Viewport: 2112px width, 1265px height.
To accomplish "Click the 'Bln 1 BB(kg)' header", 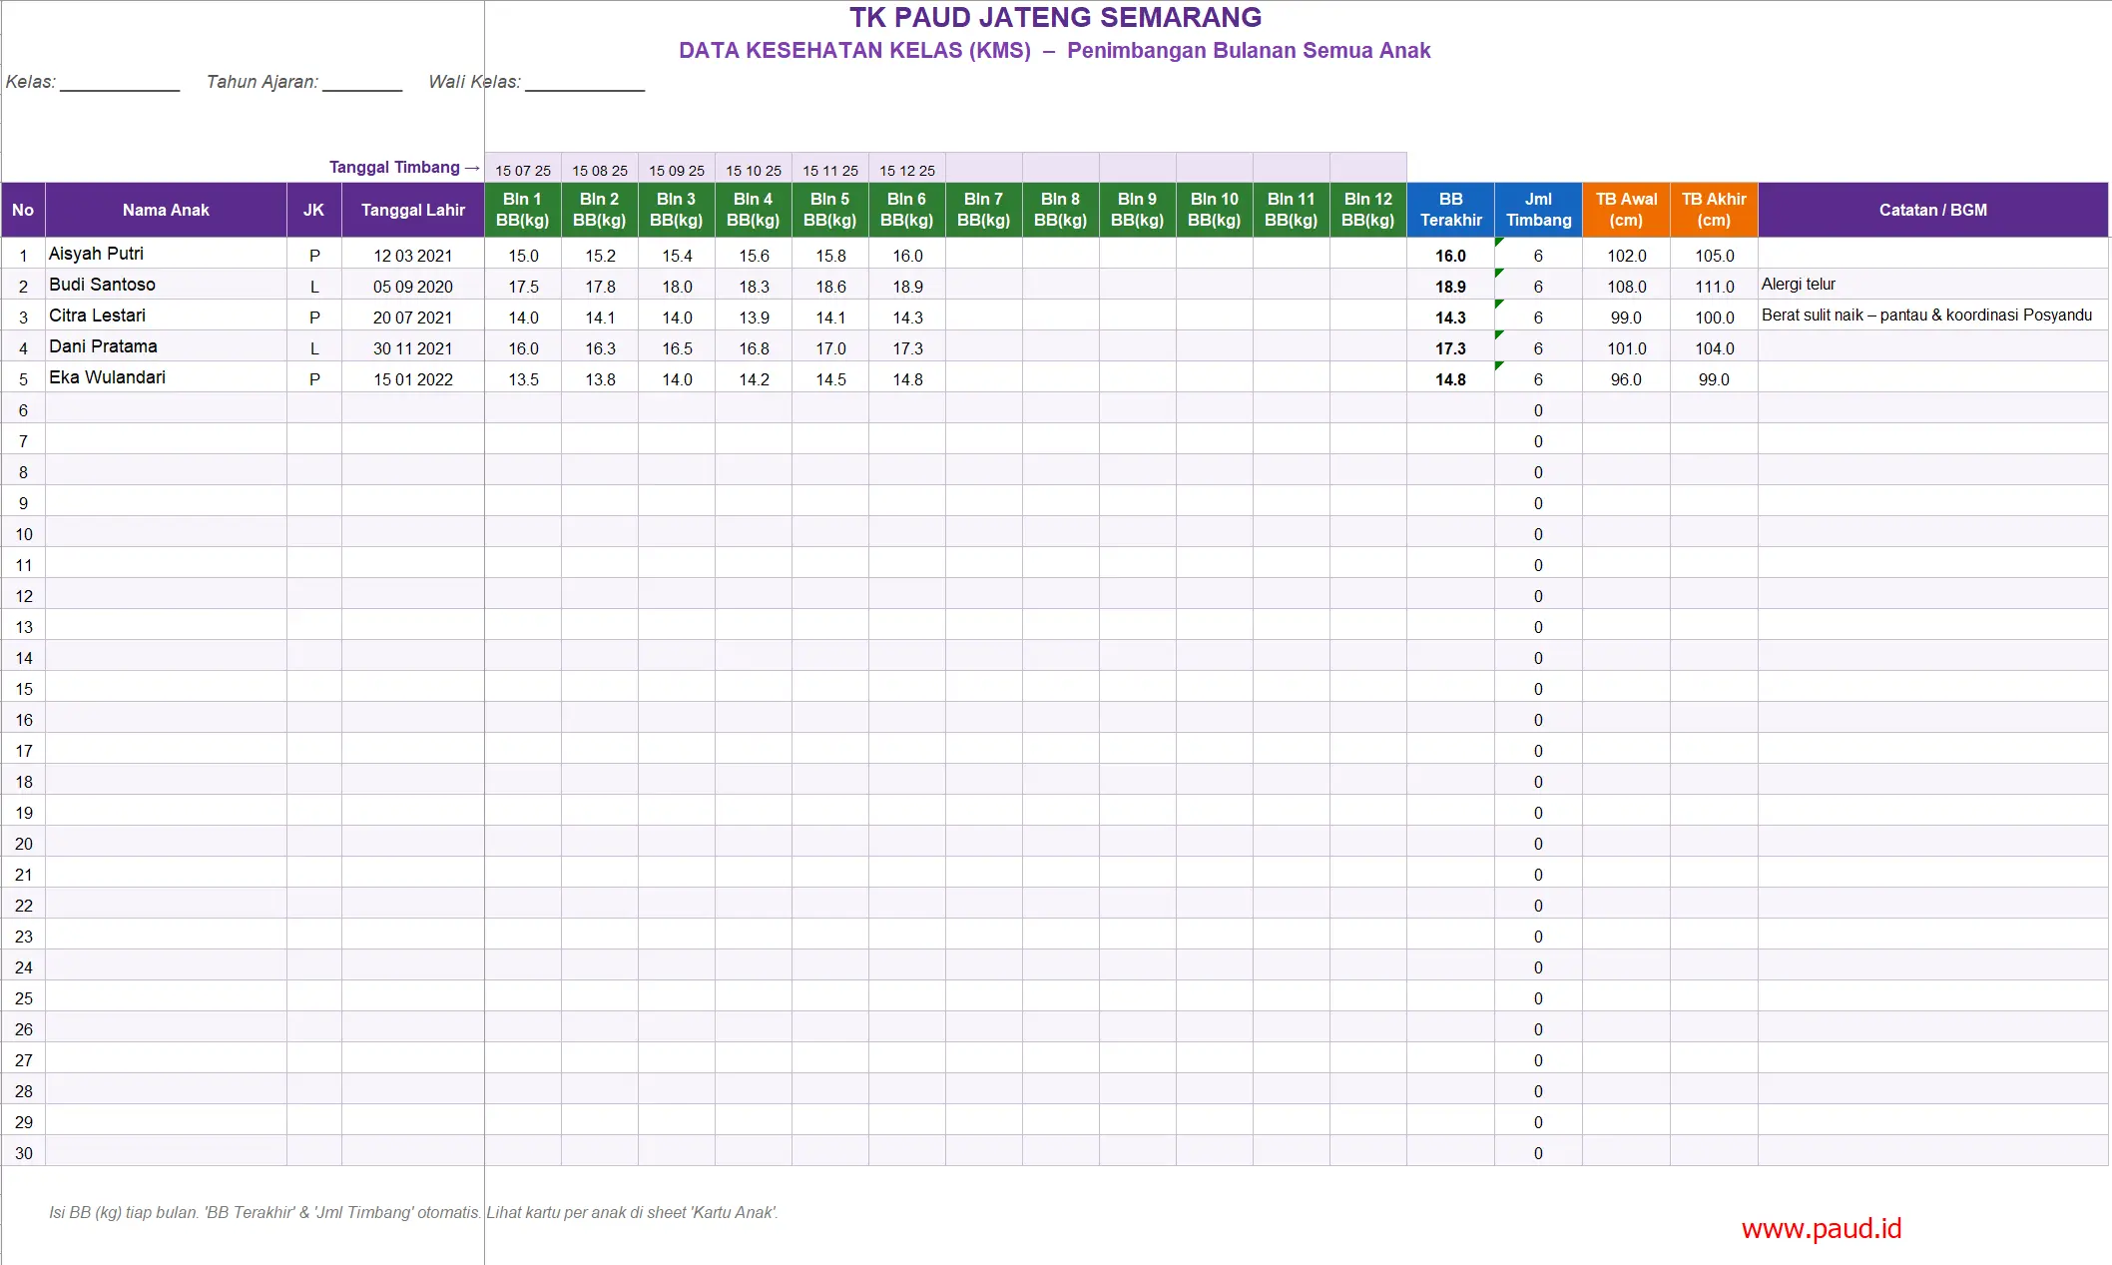I will coord(523,210).
